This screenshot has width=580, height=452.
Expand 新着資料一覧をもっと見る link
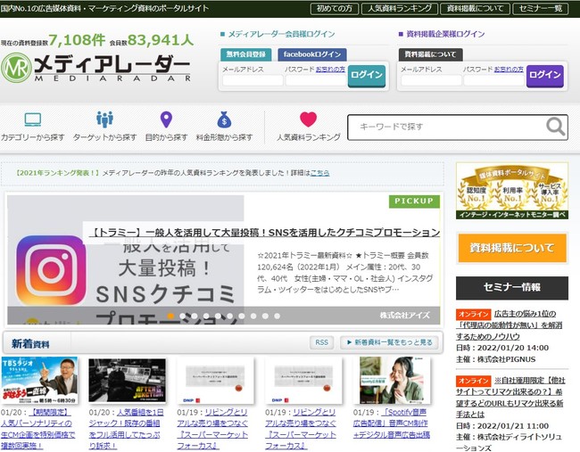click(x=390, y=342)
